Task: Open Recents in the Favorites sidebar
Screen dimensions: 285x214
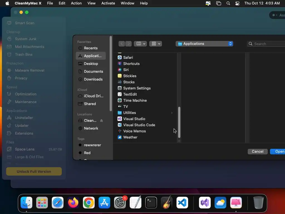Action: (90, 48)
